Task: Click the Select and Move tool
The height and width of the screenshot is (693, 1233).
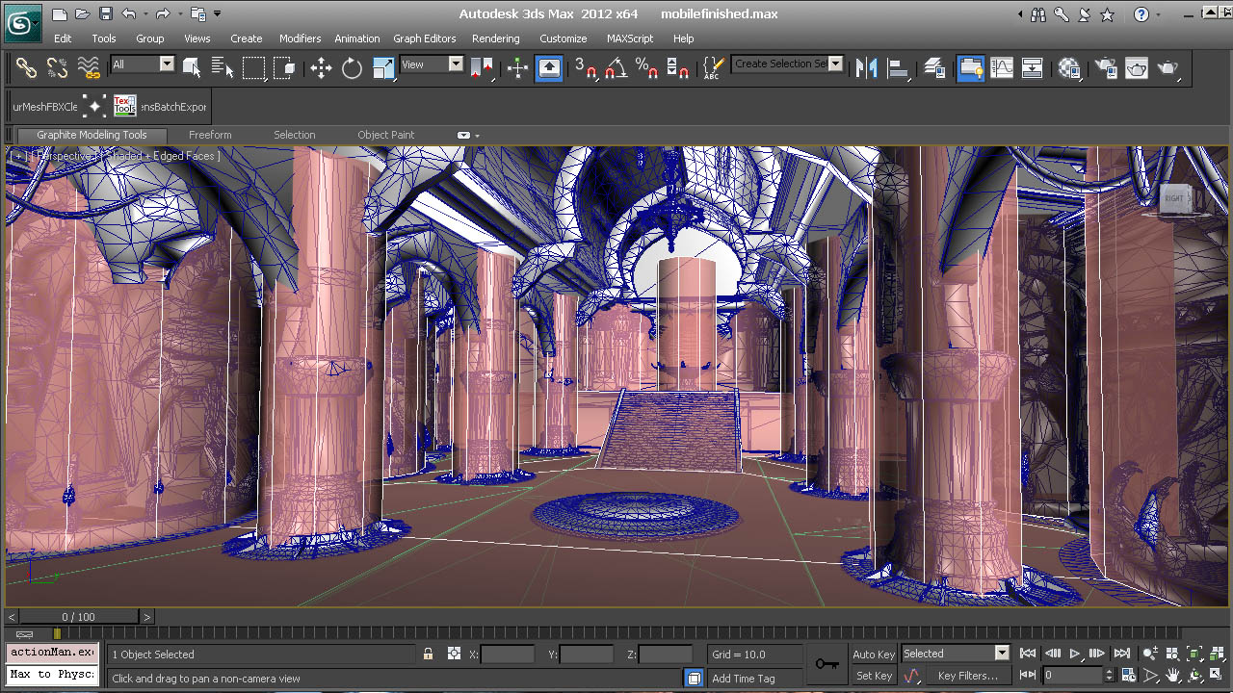Action: [321, 67]
